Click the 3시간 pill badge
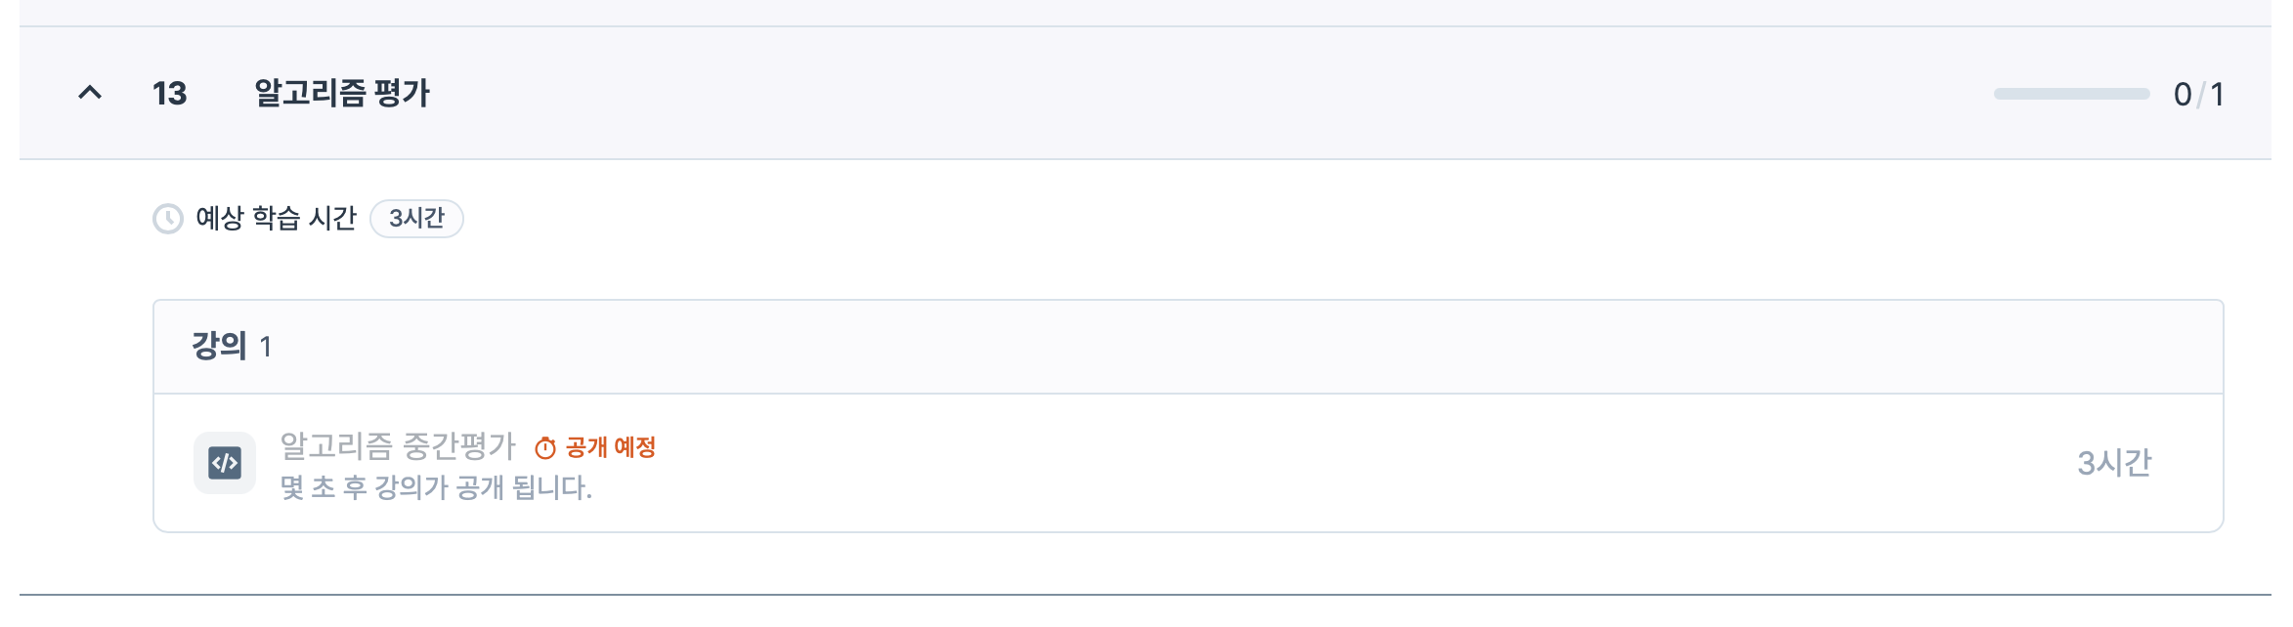The image size is (2293, 627). [416, 218]
